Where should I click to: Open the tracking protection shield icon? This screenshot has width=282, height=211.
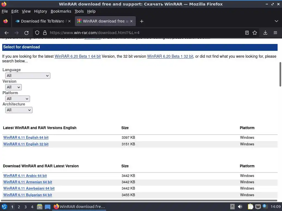point(37,33)
